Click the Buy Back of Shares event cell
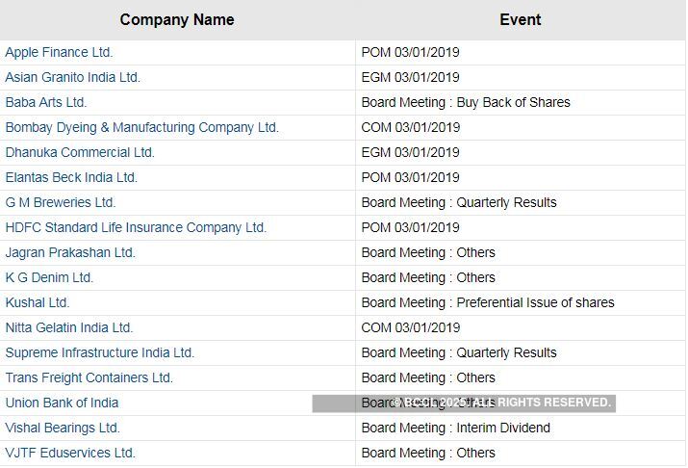The height and width of the screenshot is (468, 688). (x=466, y=102)
